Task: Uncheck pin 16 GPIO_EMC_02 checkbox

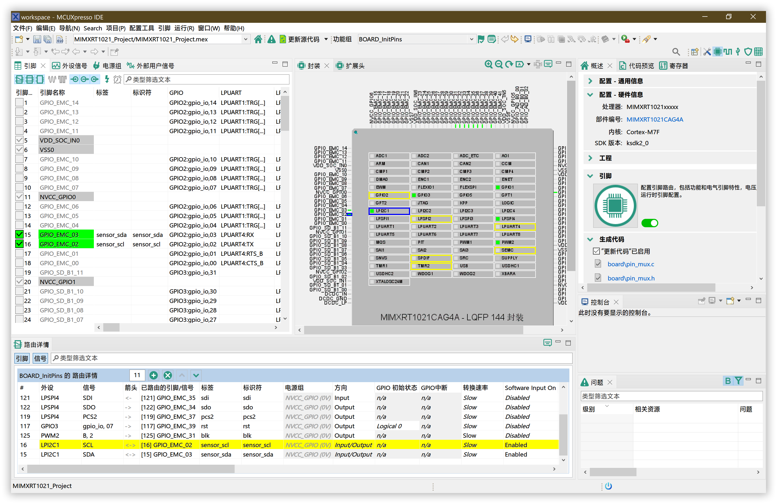Action: 19,244
